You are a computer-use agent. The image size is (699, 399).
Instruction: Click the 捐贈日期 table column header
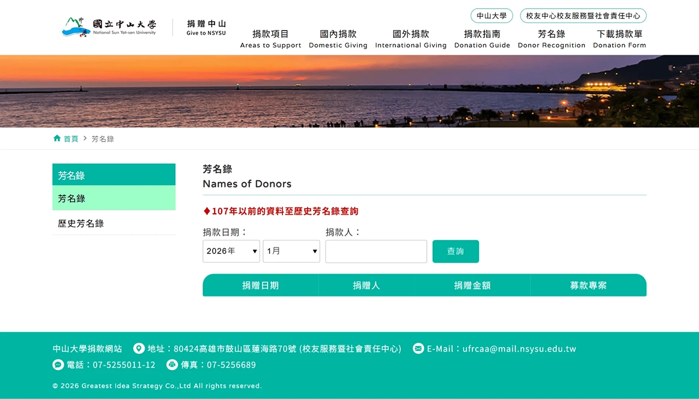coord(260,285)
